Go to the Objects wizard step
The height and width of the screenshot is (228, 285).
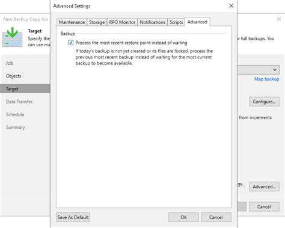pyautogui.click(x=13, y=76)
